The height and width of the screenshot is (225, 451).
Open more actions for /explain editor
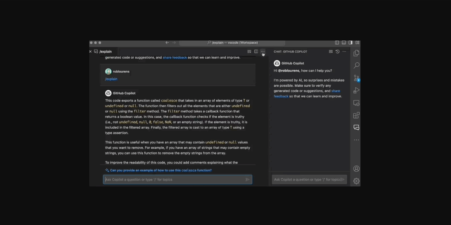click(263, 52)
